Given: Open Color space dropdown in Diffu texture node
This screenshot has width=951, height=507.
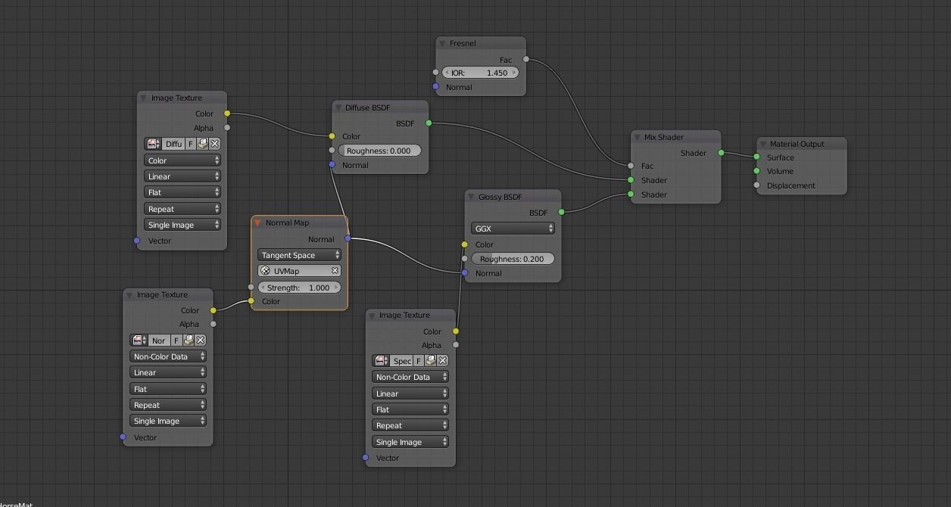Looking at the screenshot, I should (x=182, y=160).
